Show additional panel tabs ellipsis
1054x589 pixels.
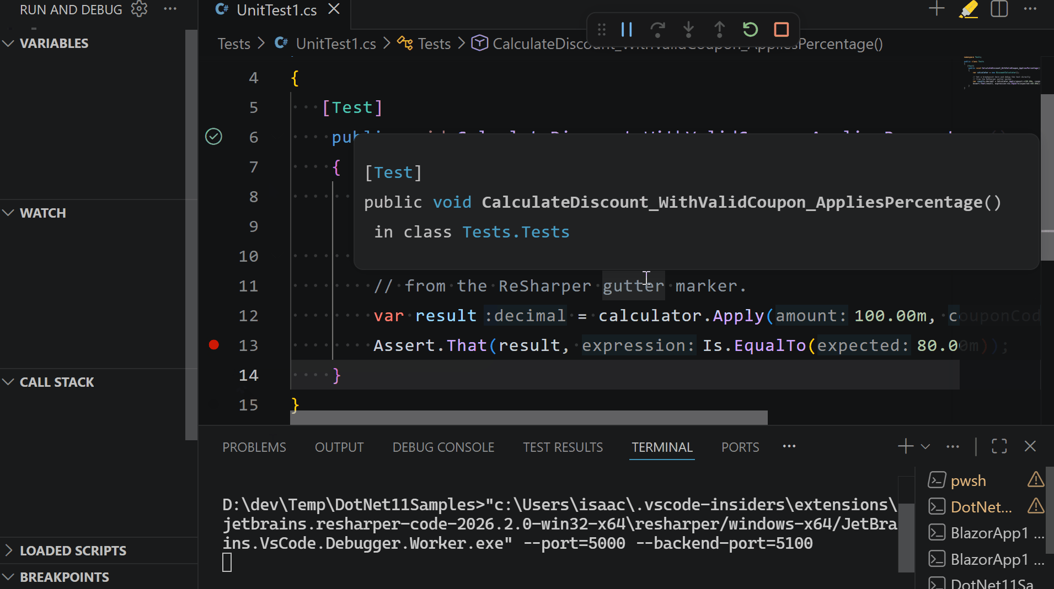coord(789,446)
